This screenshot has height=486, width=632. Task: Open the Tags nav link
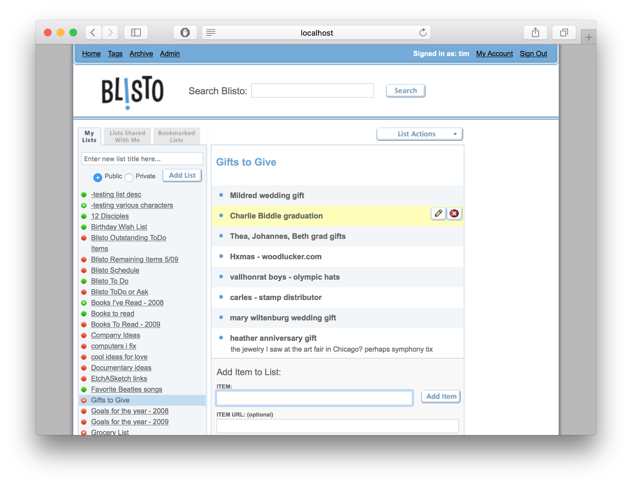coord(115,54)
